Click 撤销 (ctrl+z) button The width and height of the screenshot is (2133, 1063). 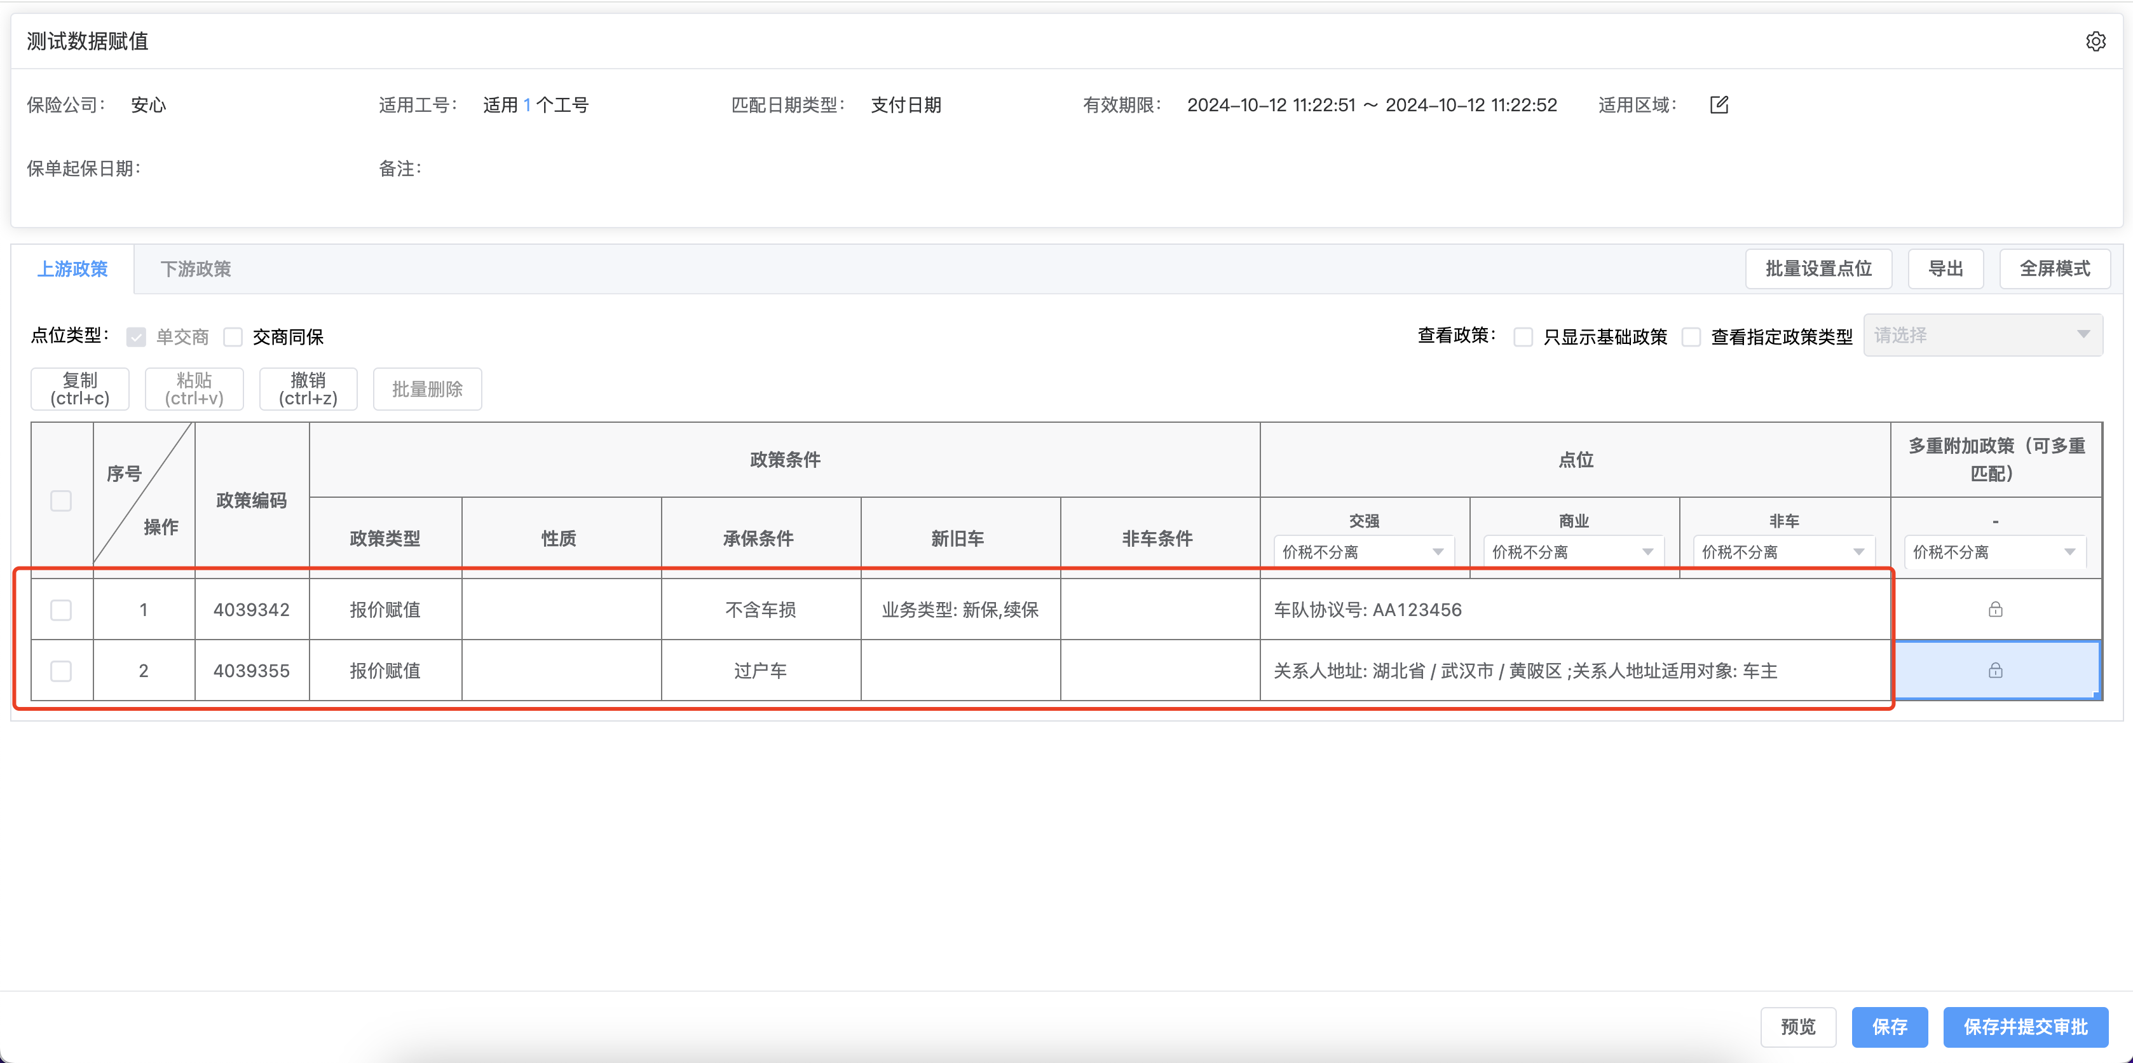[309, 388]
